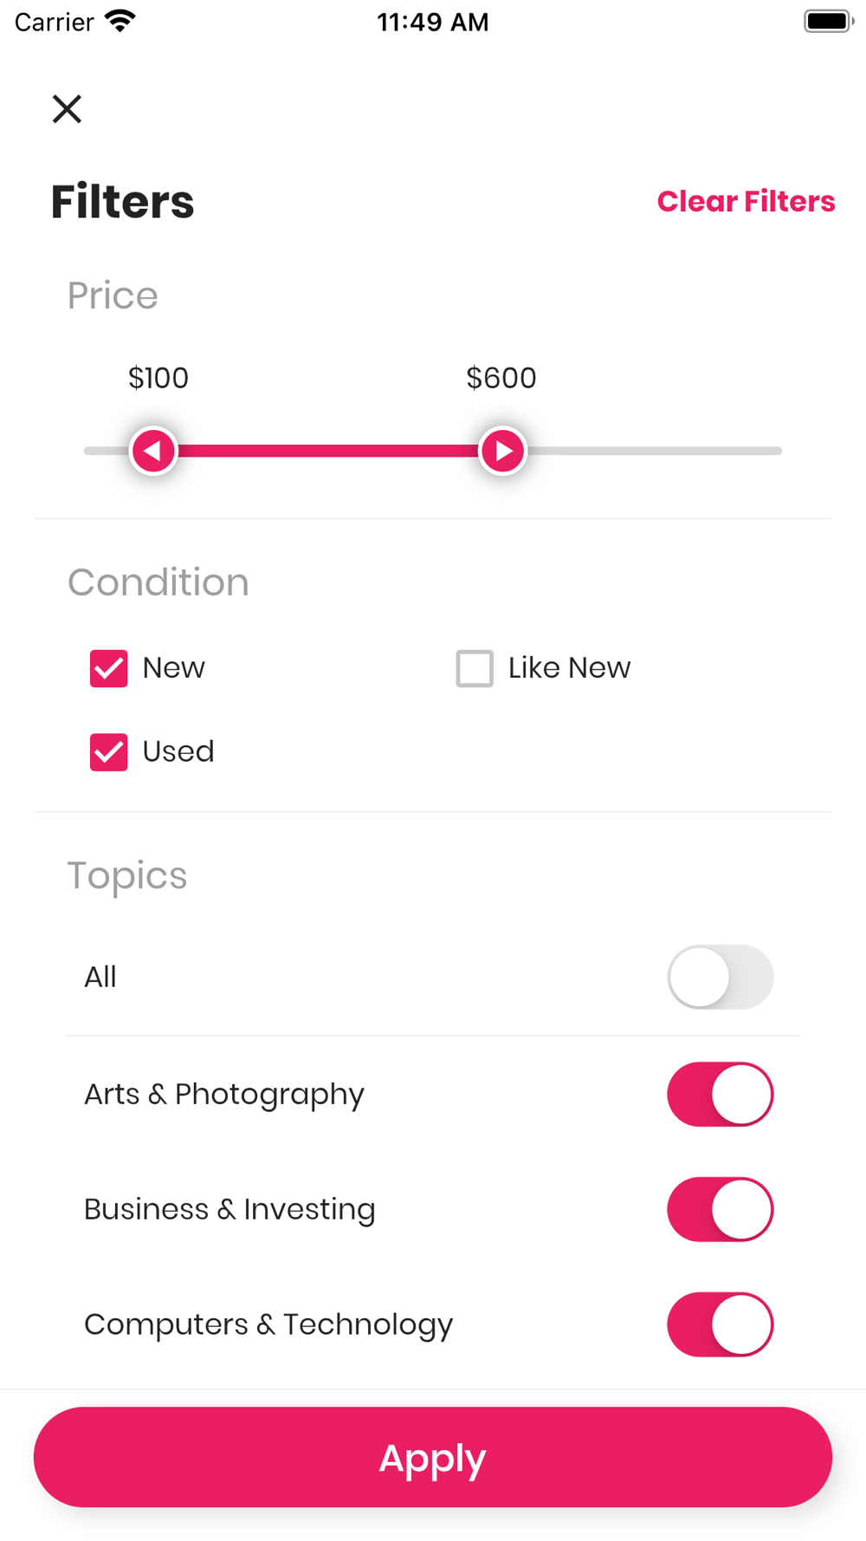Tap the Clear Filters link
Screen dimensions: 866x1541
[746, 201]
